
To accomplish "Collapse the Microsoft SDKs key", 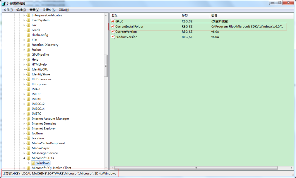I will click(24, 158).
